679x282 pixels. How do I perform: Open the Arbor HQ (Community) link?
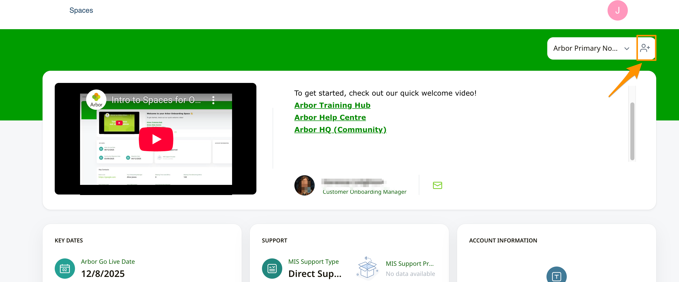coord(340,130)
